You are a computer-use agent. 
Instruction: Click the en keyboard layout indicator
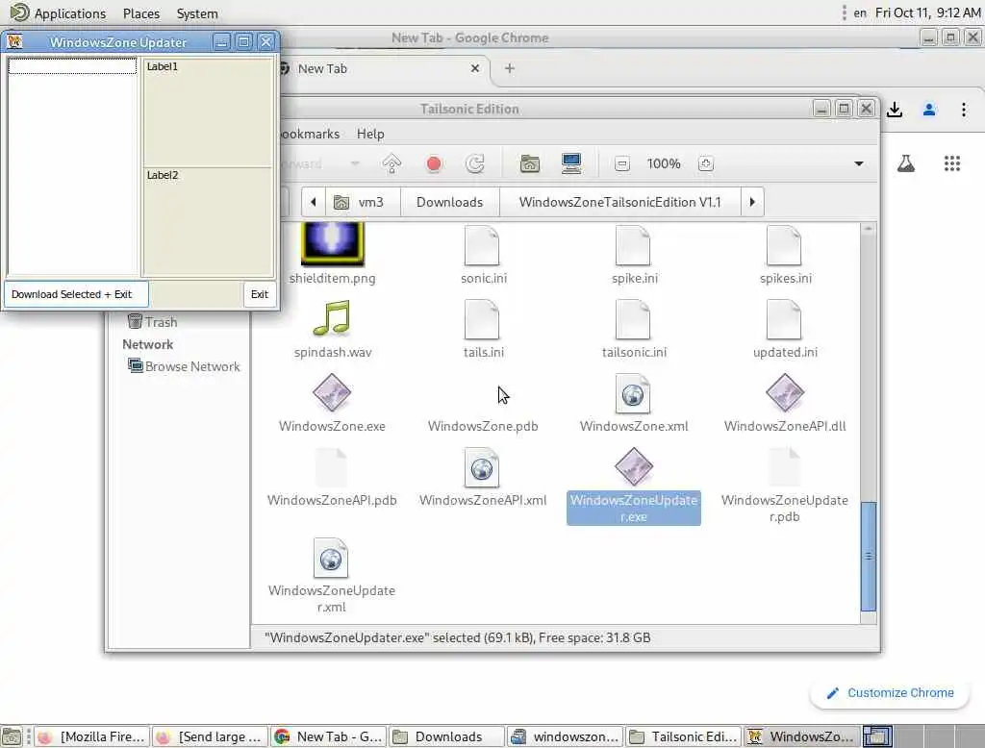click(x=859, y=13)
